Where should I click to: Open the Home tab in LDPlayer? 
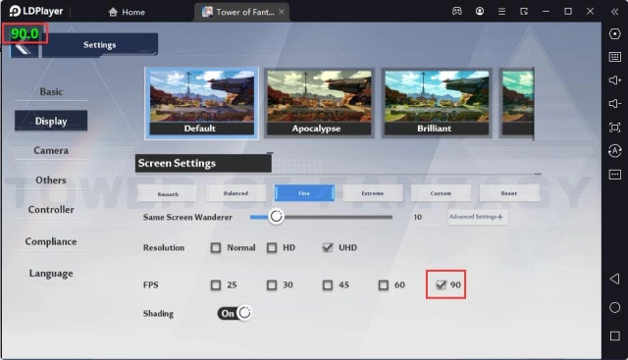point(127,12)
